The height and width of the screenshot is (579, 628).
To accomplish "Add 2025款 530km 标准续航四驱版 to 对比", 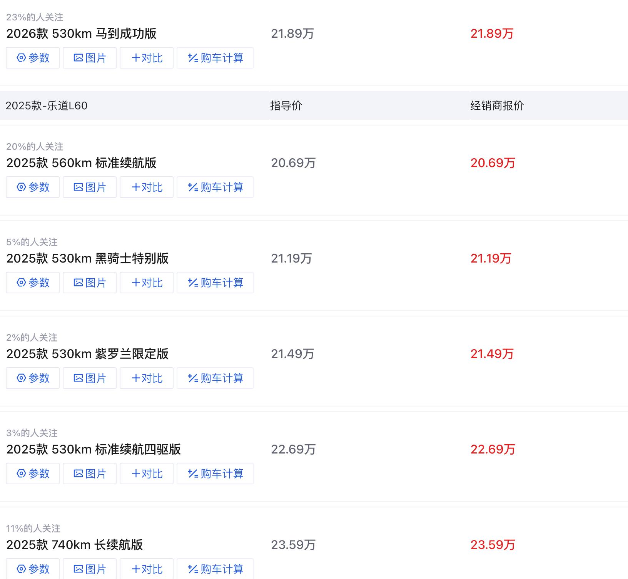I will 147,474.
